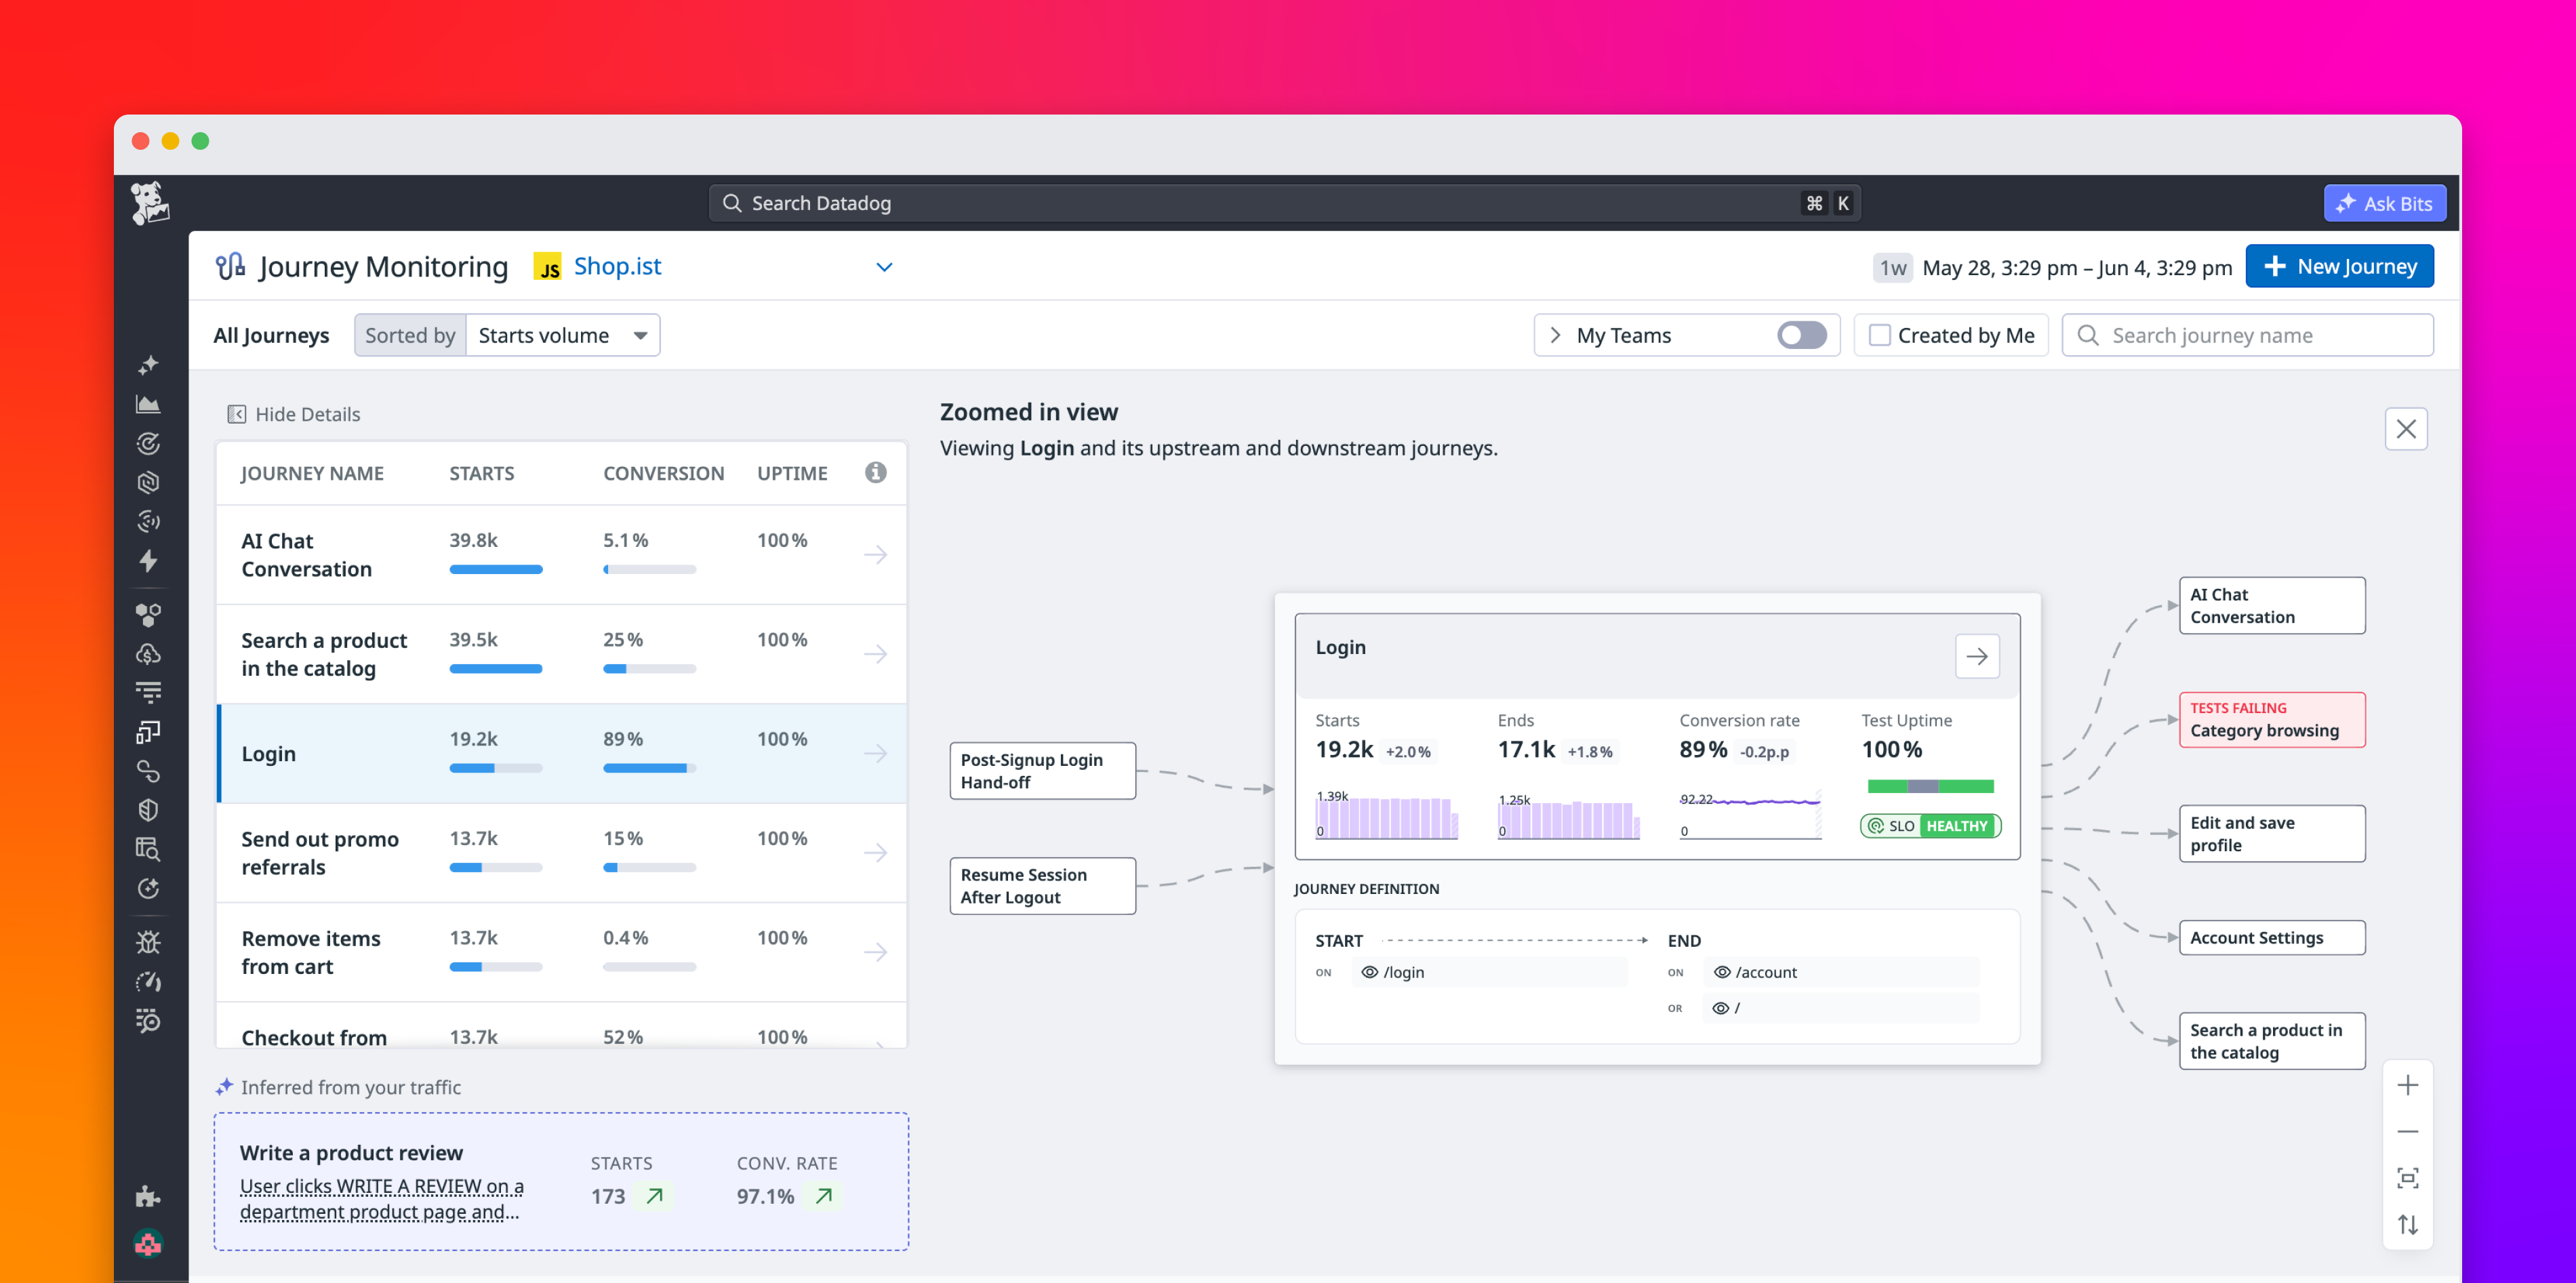Select the Login journey row
The image size is (2576, 1283).
pyautogui.click(x=562, y=754)
